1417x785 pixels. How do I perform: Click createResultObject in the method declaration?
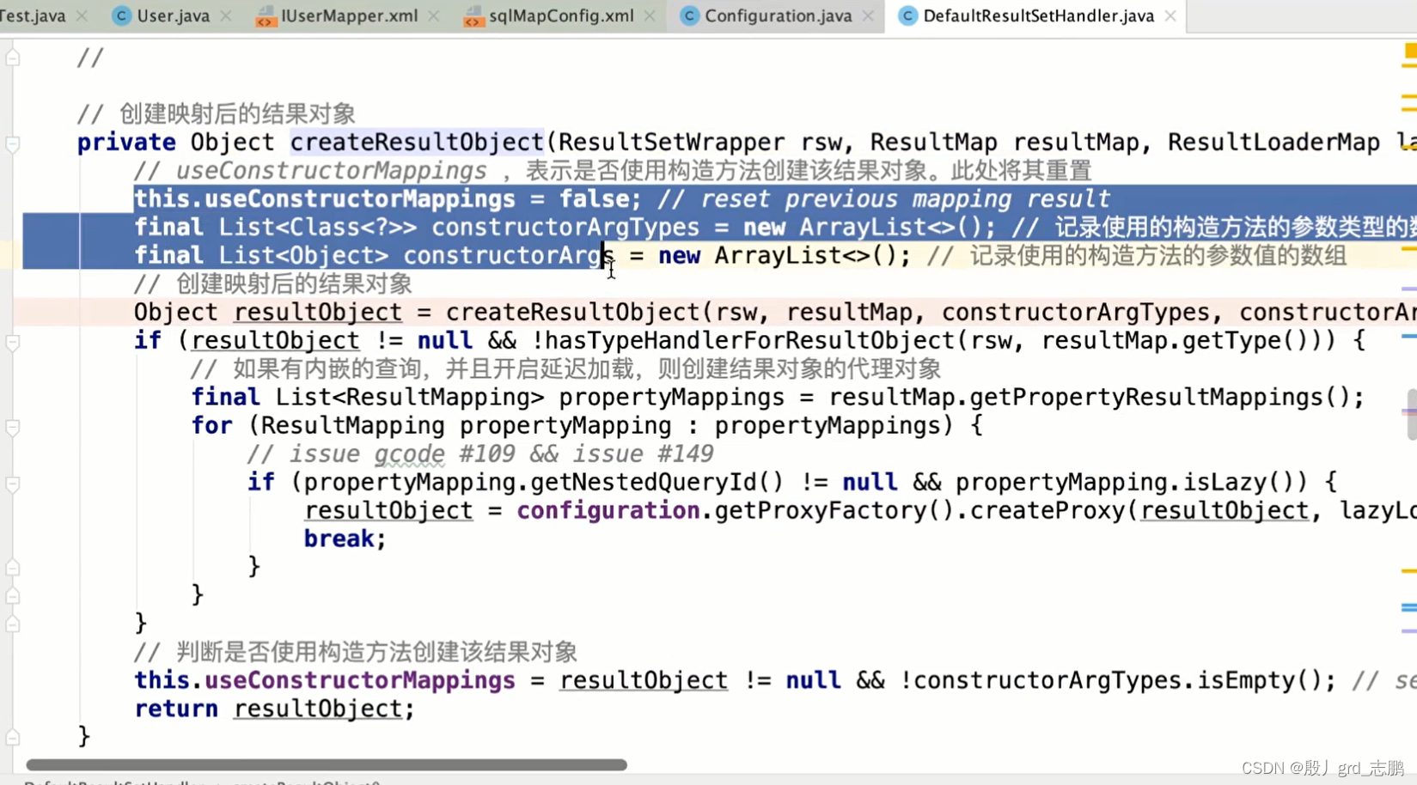(417, 142)
